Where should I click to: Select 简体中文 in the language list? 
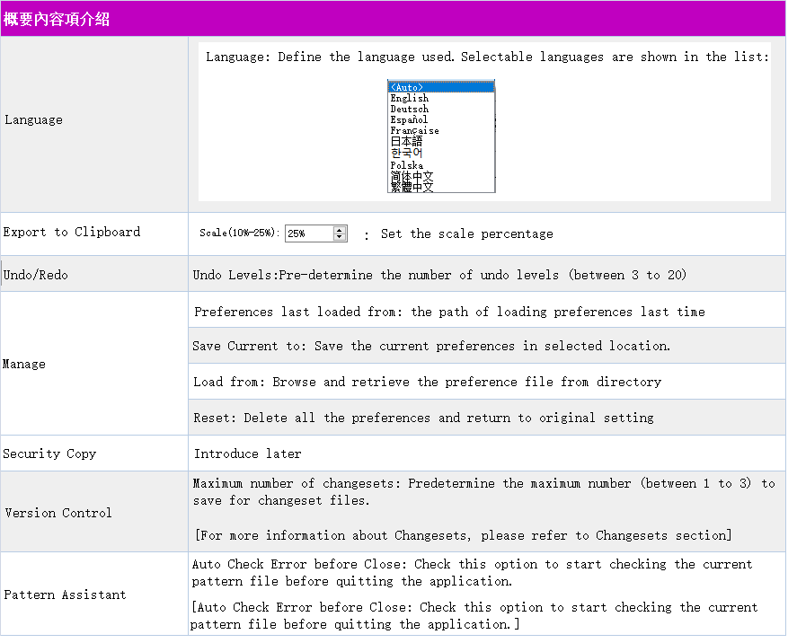pyautogui.click(x=412, y=177)
